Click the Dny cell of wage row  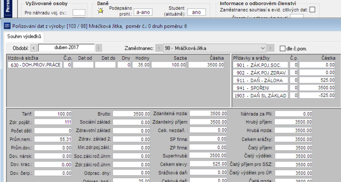(124, 65)
